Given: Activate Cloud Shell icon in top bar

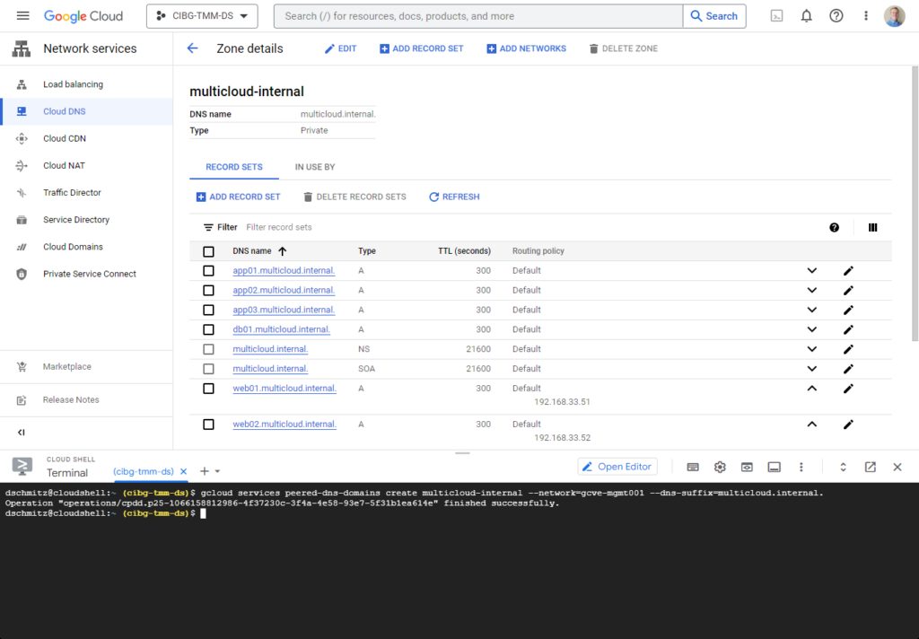Looking at the screenshot, I should point(776,16).
